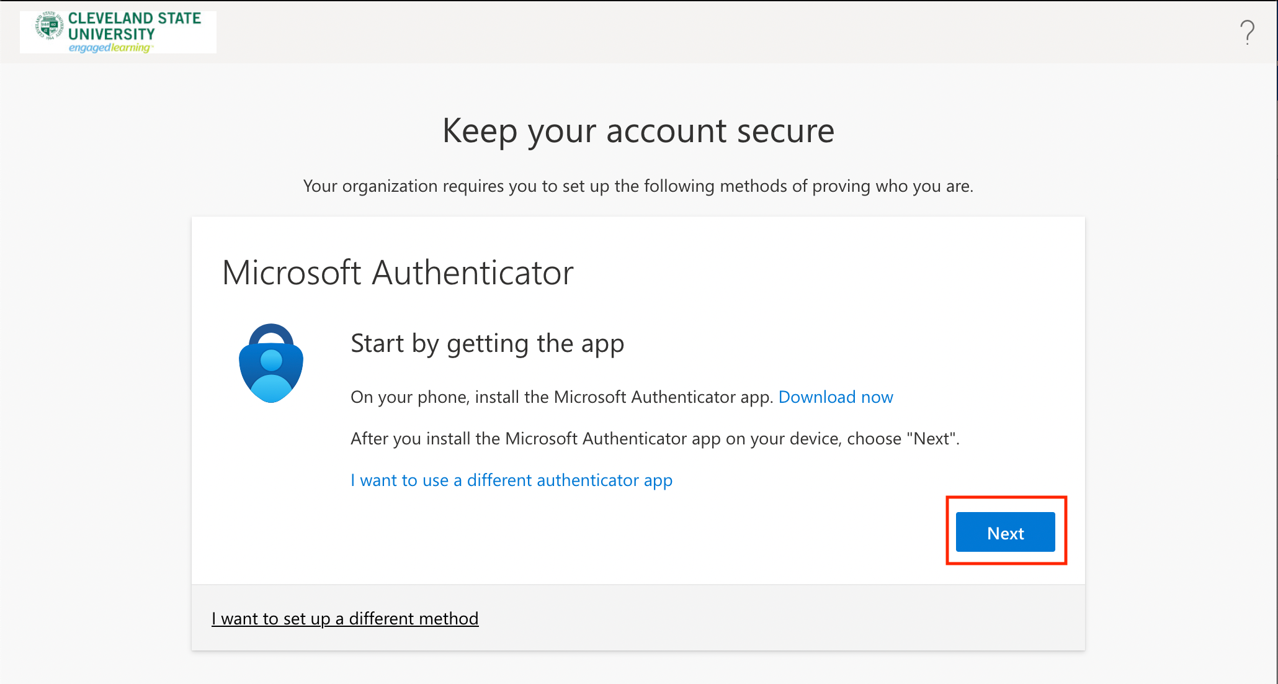The width and height of the screenshot is (1278, 684).
Task: Select 'I want to set up a different method'
Action: tap(345, 619)
